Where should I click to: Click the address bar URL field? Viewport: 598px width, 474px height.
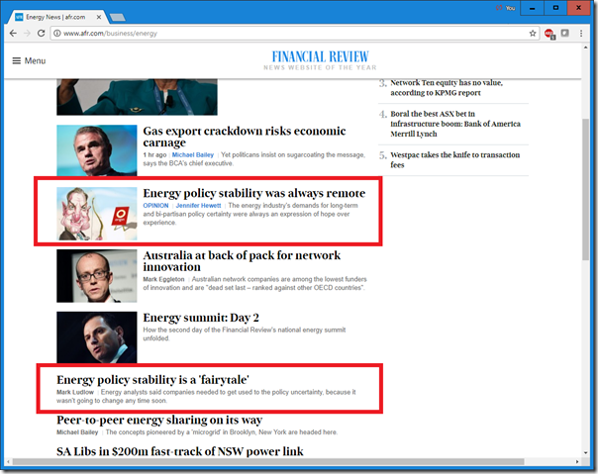294,34
